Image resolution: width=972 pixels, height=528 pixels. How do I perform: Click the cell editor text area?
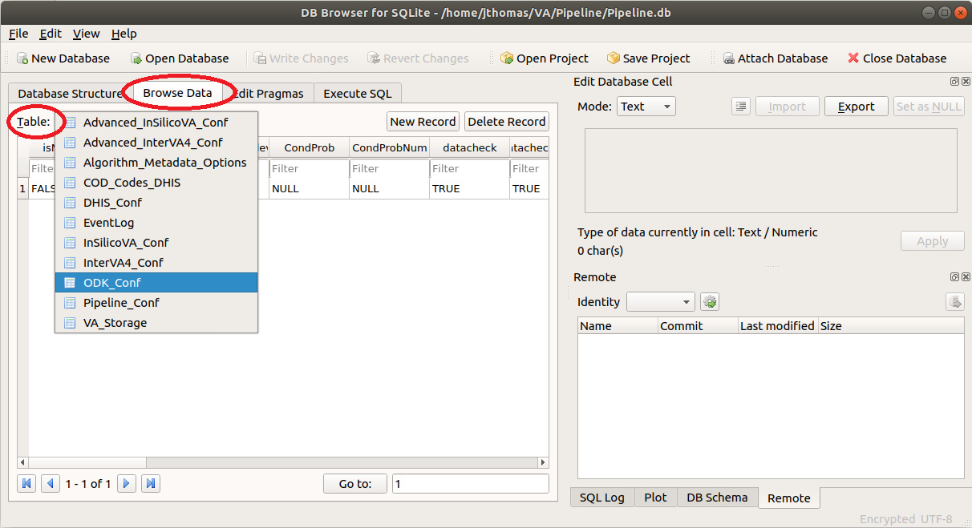coord(771,171)
